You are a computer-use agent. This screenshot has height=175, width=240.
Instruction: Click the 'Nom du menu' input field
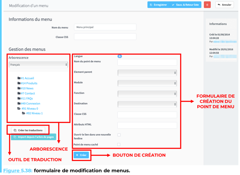click(x=105, y=27)
